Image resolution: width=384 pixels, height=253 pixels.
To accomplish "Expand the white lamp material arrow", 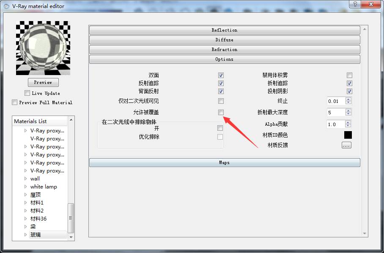I will coord(26,187).
